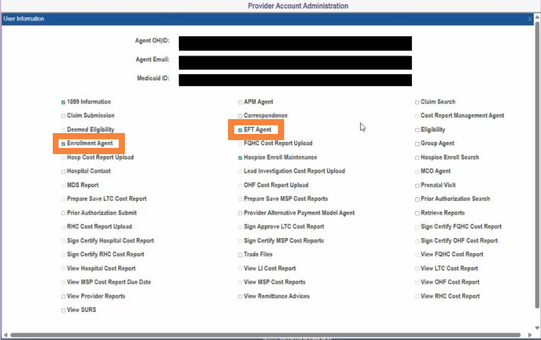This screenshot has height=340, width=541.
Task: Check the APM Agent checkbox
Action: 240,102
